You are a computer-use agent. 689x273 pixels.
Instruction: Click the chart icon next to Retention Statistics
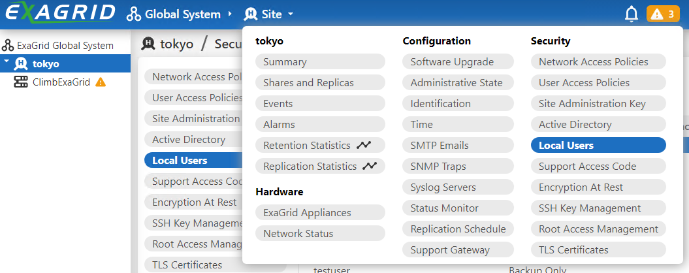pyautogui.click(x=364, y=145)
